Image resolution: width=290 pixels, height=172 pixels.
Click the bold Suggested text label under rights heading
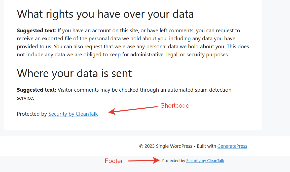[x=37, y=31]
